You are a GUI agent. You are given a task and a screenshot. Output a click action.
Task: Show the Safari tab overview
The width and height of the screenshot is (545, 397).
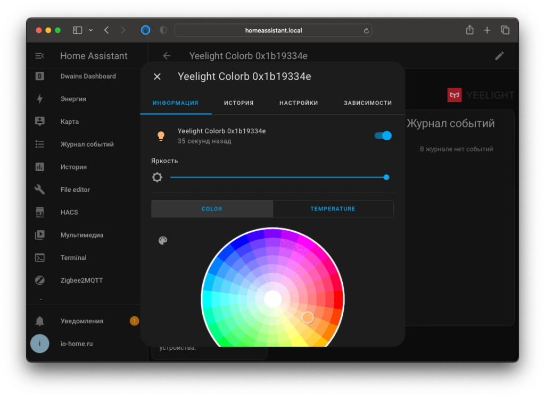(505, 30)
